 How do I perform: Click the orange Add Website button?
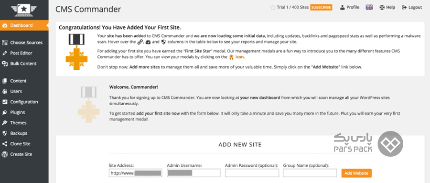point(356,173)
